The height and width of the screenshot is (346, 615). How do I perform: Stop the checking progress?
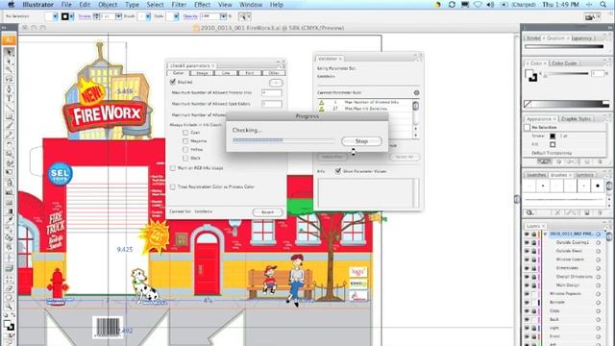[361, 141]
